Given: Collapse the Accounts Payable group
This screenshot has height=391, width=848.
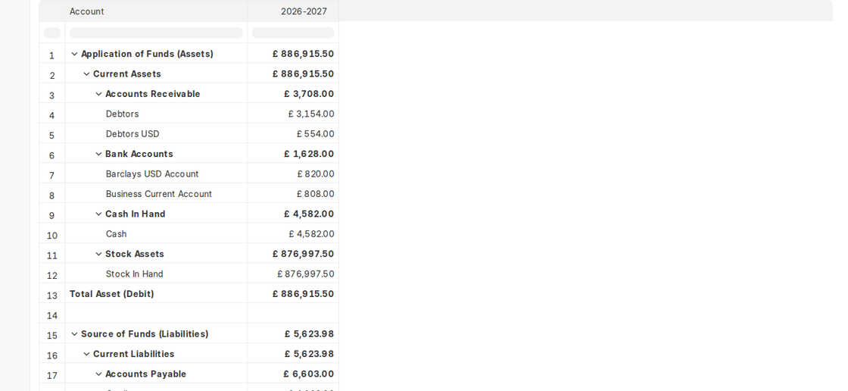Looking at the screenshot, I should pos(98,374).
